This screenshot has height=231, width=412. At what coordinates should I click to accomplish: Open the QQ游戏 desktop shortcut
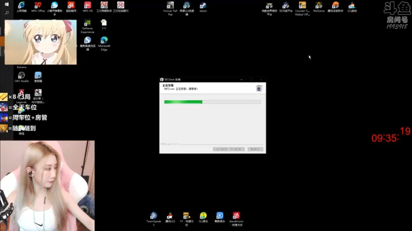(352, 7)
